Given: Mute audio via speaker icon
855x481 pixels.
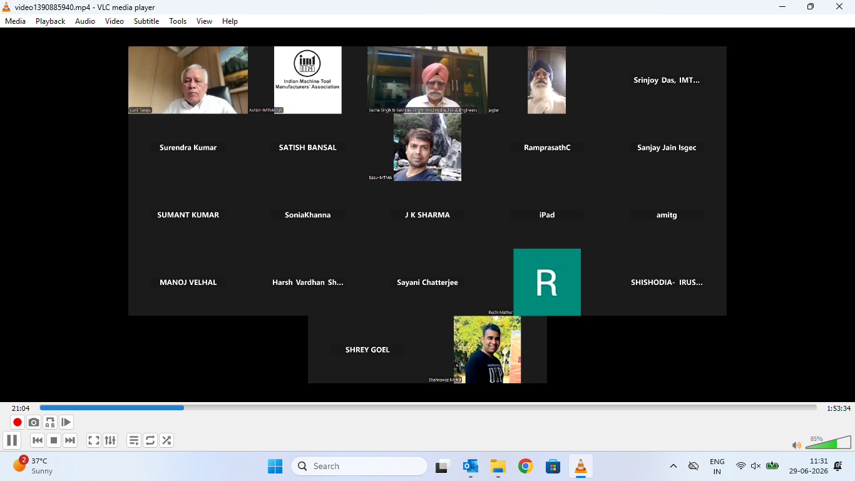Looking at the screenshot, I should coord(796,445).
